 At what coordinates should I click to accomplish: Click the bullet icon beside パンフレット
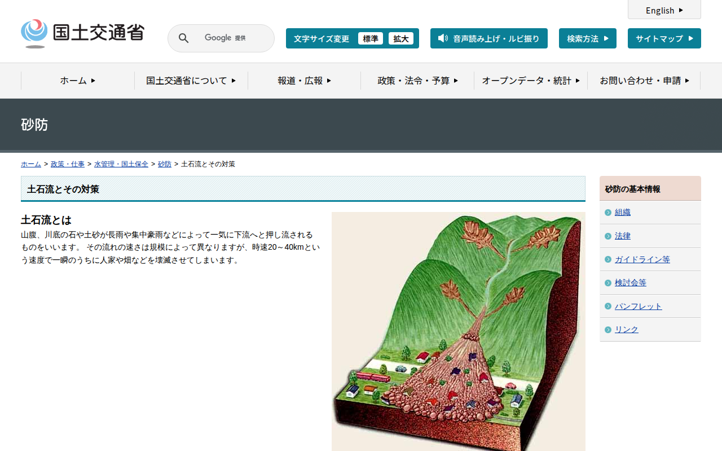[x=608, y=306]
